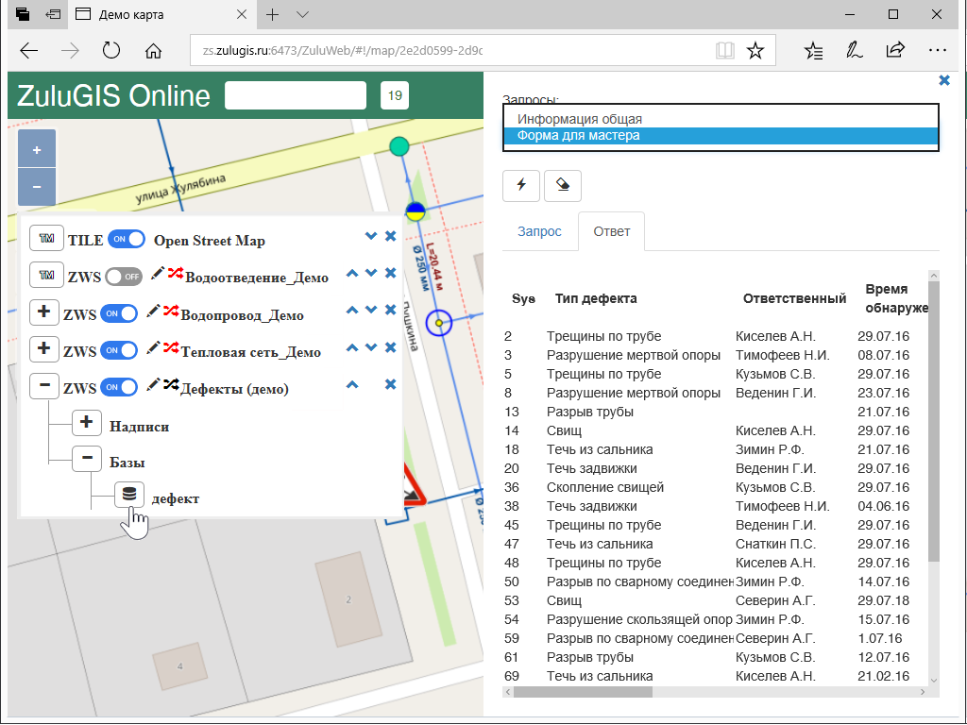
Task: Select the Информация общая query option
Action: click(x=580, y=119)
